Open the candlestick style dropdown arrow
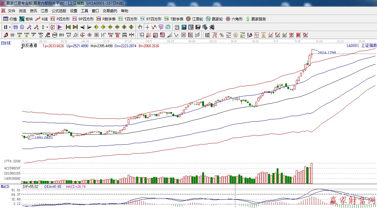Screen dimensions: 377x208 pos(47,27)
